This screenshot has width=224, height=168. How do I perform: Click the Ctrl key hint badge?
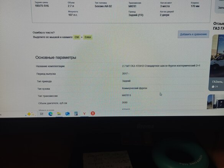pyautogui.click(x=77, y=37)
